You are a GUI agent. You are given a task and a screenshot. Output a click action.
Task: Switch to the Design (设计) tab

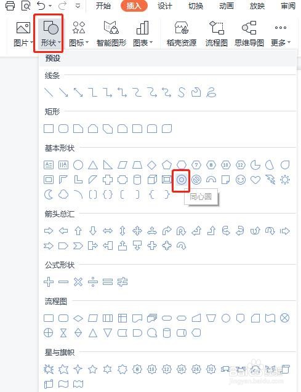click(165, 6)
